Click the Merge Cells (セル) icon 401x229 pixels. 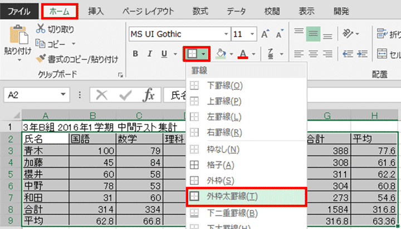point(382,54)
